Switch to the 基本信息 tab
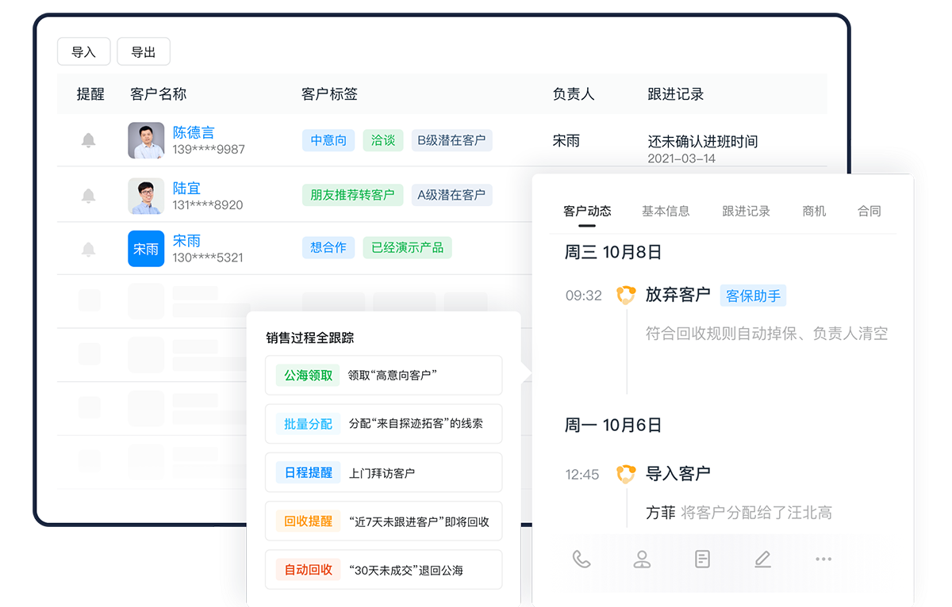Viewport: 952px width, 607px height. (x=666, y=212)
